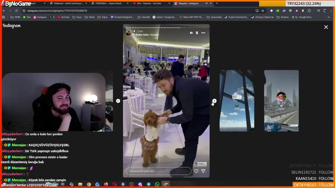Open the Instagram bookmark
This screenshot has width=335, height=188.
click(40, 17)
